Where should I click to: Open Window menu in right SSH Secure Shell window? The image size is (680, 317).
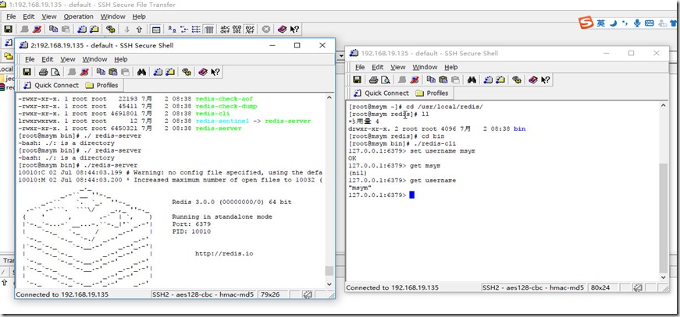[x=425, y=67]
